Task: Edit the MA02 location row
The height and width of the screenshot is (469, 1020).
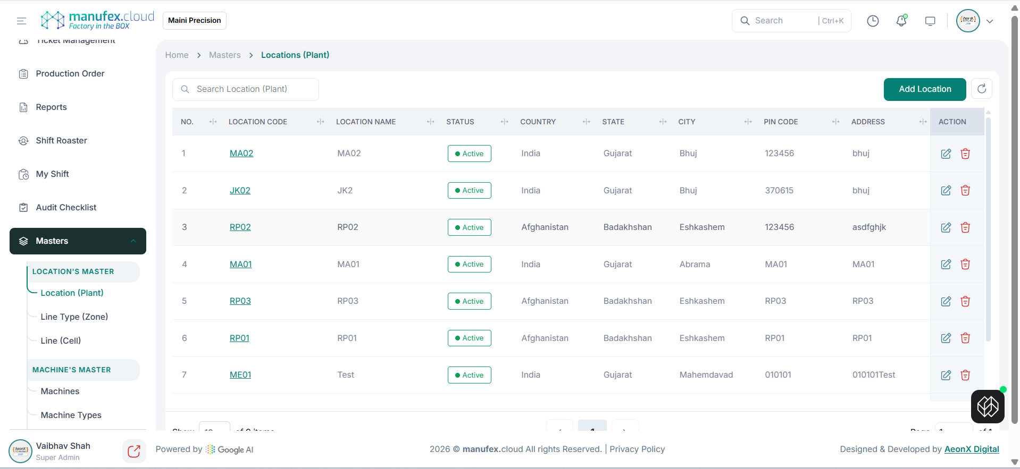Action: 946,154
